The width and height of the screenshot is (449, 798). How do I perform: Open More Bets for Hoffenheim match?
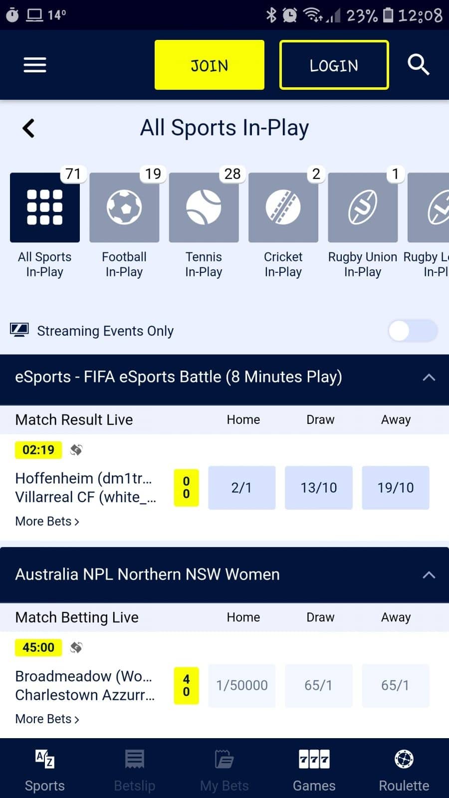pos(47,521)
